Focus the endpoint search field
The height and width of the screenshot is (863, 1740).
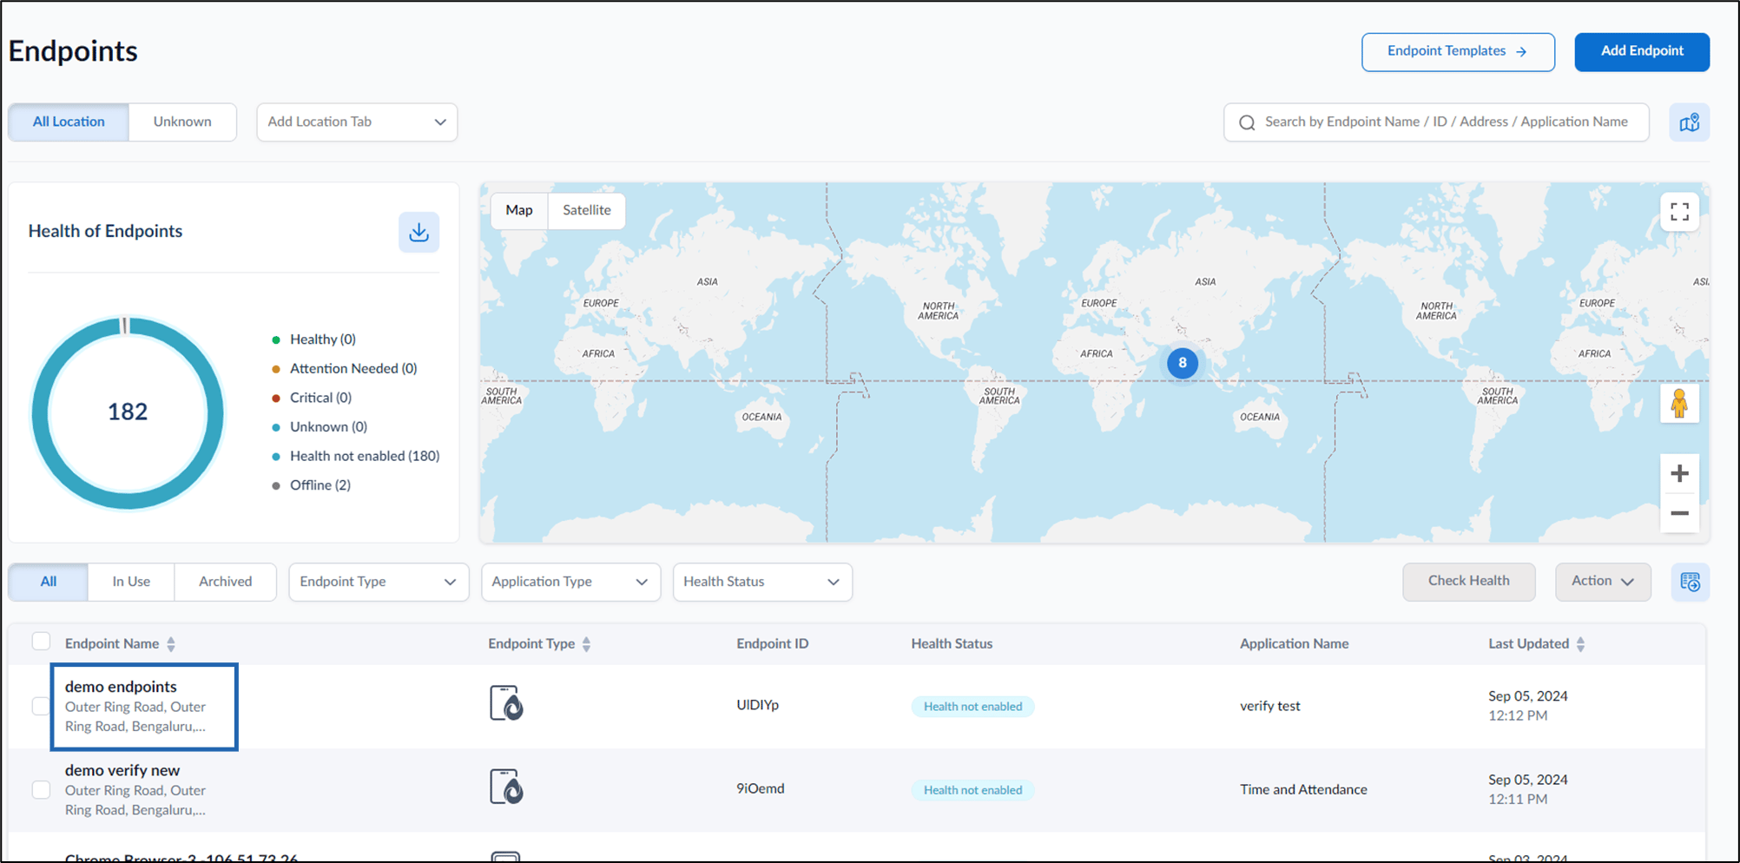1436,122
